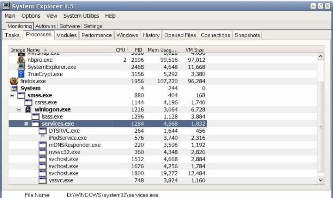Viewport: 333px width, 198px height.
Task: Open the Performance subtab
Action: [97, 35]
